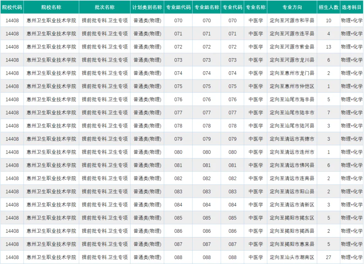
Task: Click the 院校名称 column header
Action: click(51, 7)
